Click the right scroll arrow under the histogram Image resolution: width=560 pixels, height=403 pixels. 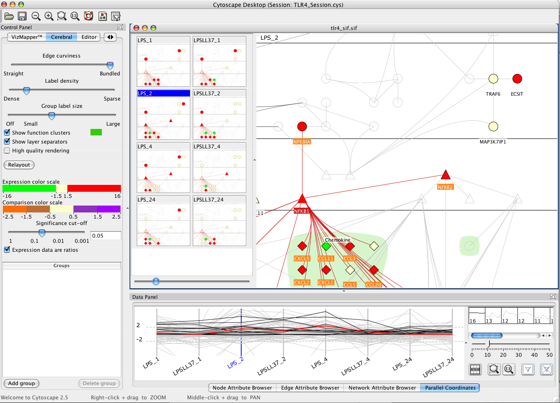tap(549, 335)
